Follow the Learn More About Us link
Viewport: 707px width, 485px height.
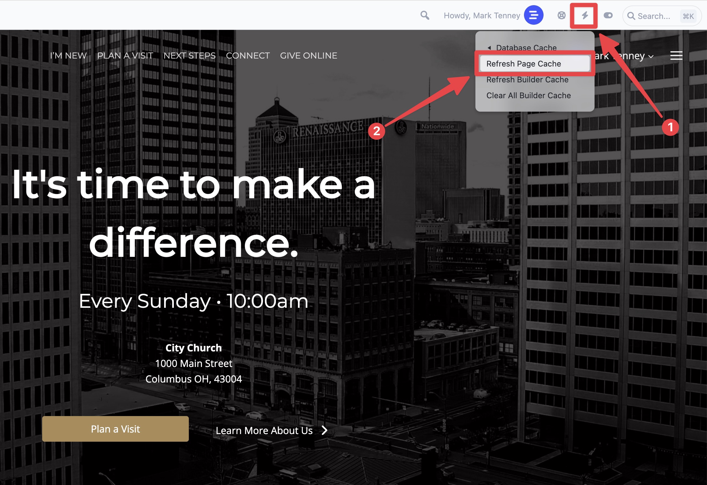pos(264,430)
